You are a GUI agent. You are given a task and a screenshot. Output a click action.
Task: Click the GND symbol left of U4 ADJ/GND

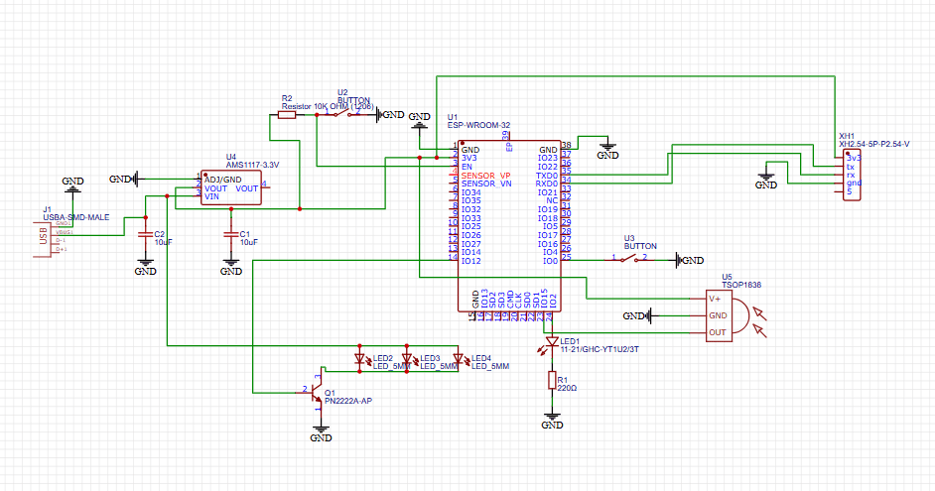[x=124, y=179]
